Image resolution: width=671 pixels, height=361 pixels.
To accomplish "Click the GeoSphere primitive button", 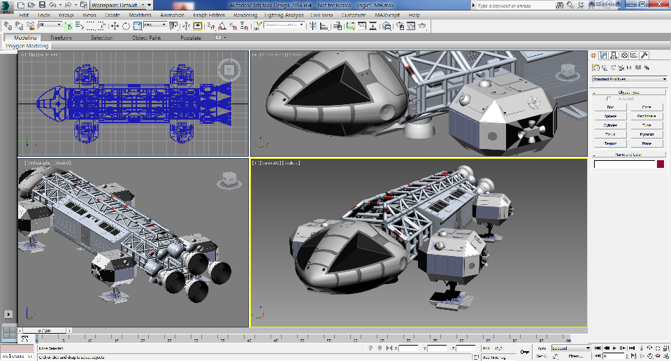I will (646, 116).
